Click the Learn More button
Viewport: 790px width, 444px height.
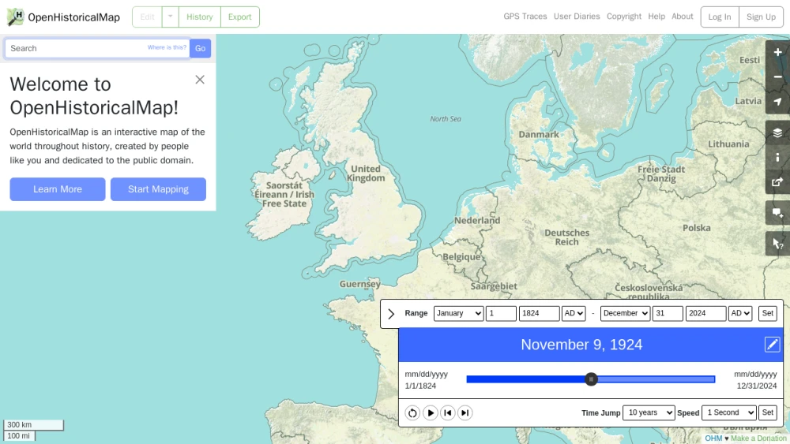[58, 189]
